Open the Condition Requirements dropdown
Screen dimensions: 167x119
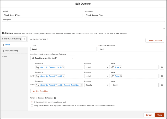point(53,58)
